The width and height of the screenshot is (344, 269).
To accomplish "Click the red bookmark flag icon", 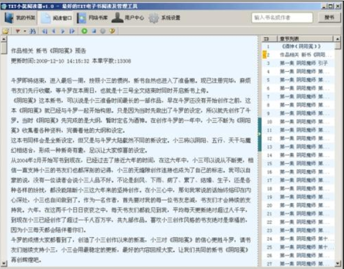I will tap(18, 31).
